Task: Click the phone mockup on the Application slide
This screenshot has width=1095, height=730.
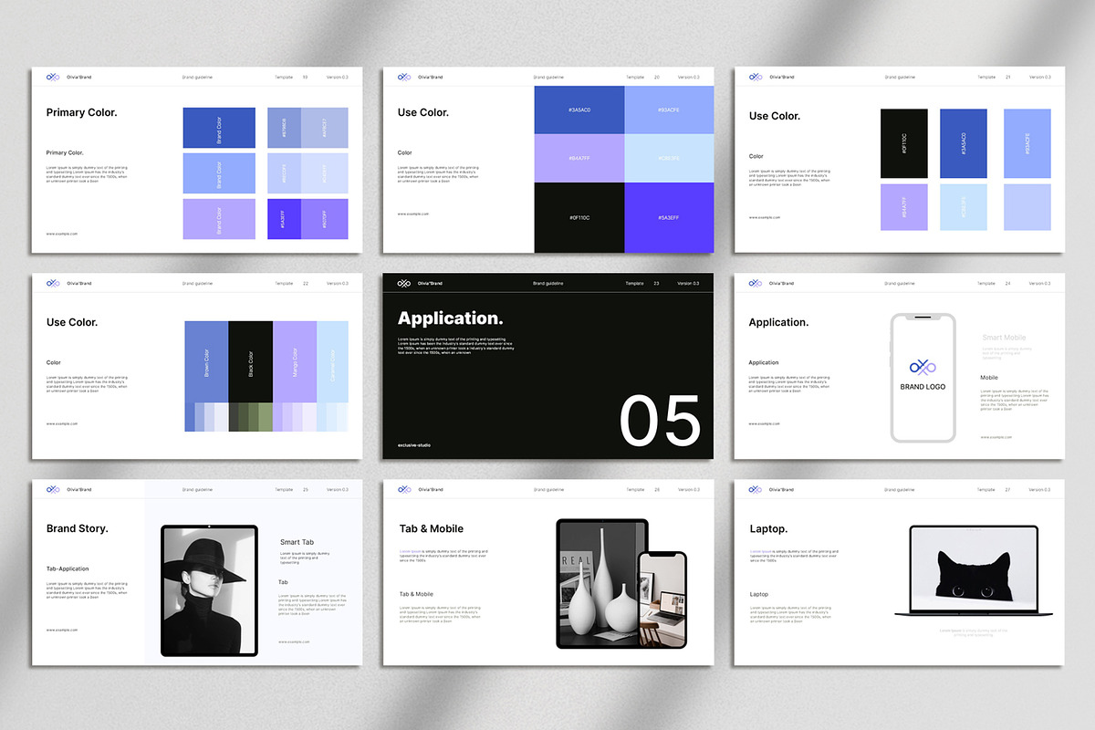Action: click(x=923, y=378)
